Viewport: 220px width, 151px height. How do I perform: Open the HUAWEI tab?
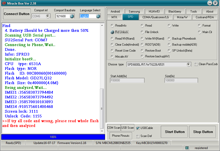154,11
